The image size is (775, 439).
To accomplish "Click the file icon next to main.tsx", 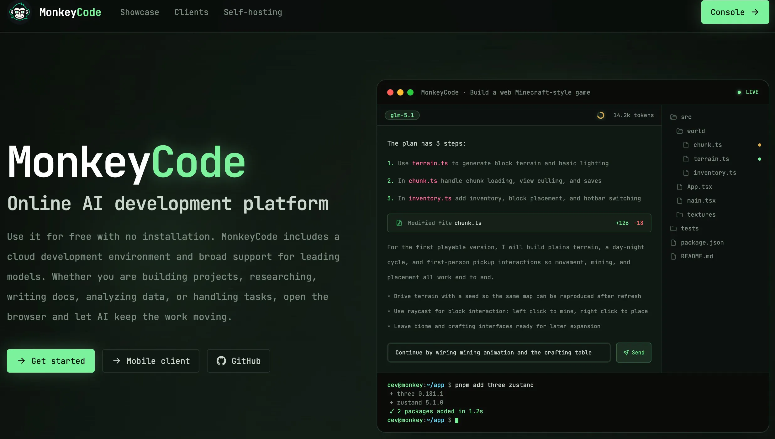I will pos(679,201).
